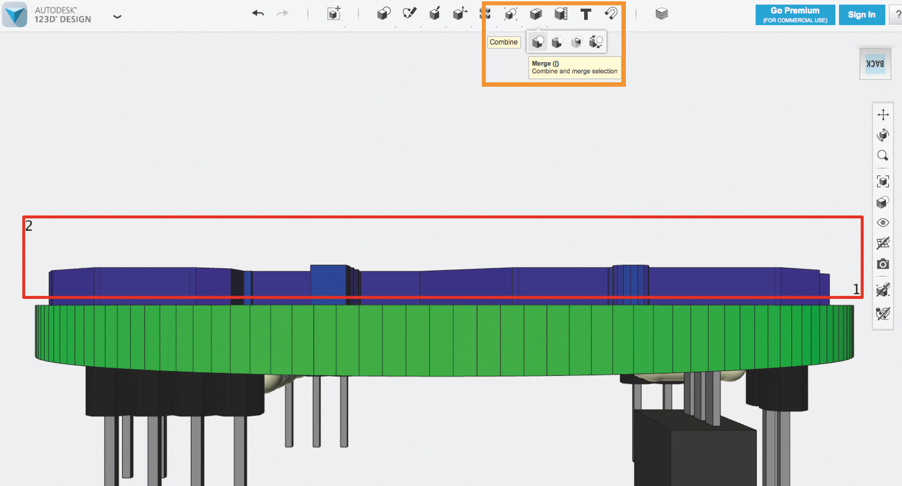Choose the Text tool
The height and width of the screenshot is (486, 902).
tap(585, 15)
